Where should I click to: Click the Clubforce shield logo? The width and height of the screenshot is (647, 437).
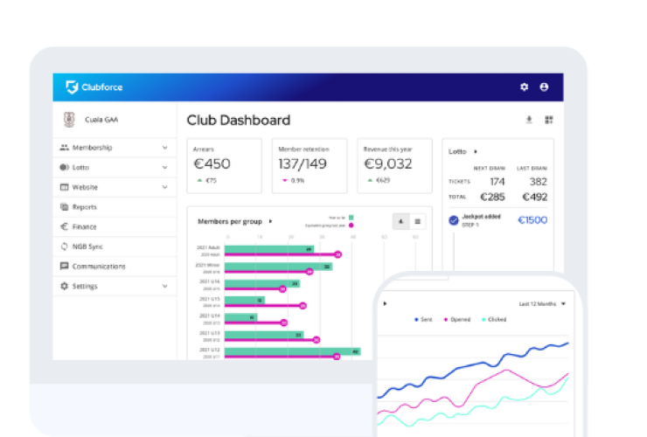click(72, 87)
